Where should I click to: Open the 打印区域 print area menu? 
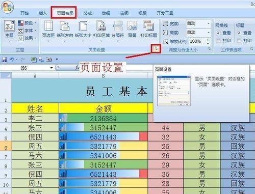pyautogui.click(x=101, y=31)
